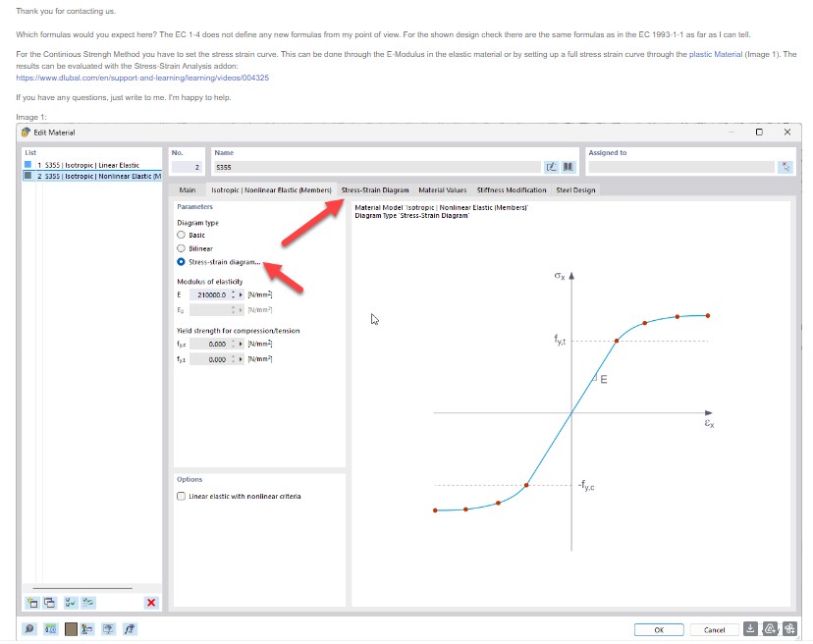Delete selected material with the red X

(x=151, y=602)
